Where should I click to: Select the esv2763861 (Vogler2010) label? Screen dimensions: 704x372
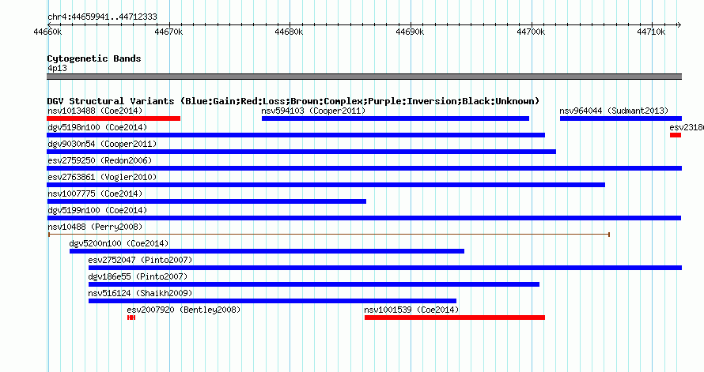[102, 177]
